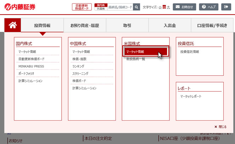Open スクリーニング under 中国株式

click(x=80, y=74)
